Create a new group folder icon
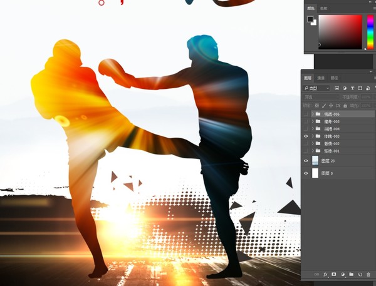This screenshot has height=286, width=376. [352, 274]
